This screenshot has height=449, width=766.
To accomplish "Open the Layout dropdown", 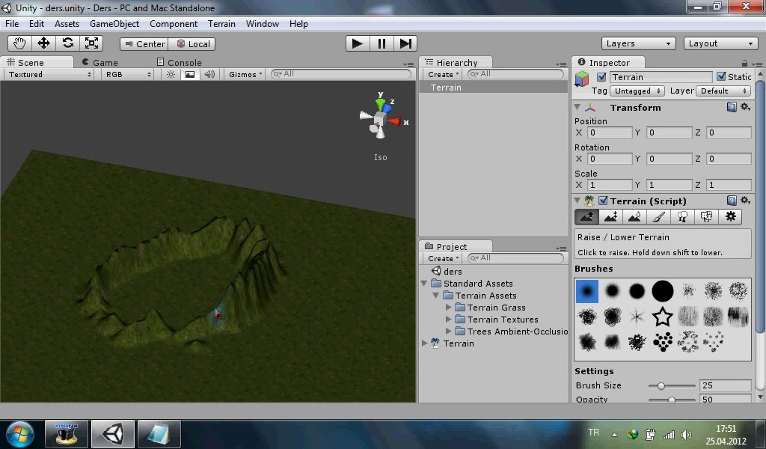I will pos(720,43).
